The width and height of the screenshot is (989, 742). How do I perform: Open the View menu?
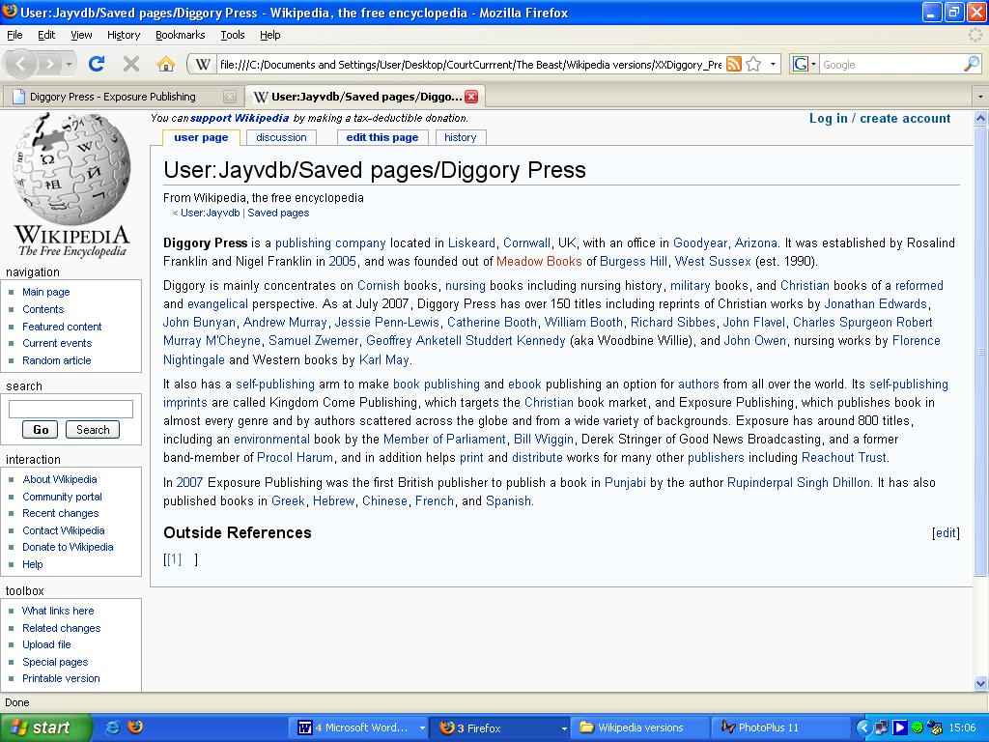81,35
